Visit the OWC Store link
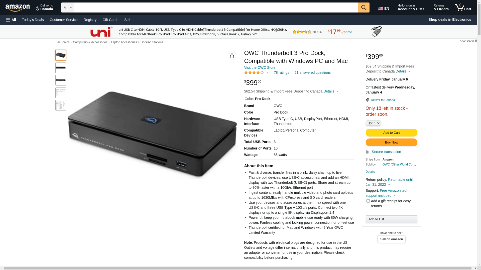Image resolution: width=481 pixels, height=270 pixels. [260, 67]
